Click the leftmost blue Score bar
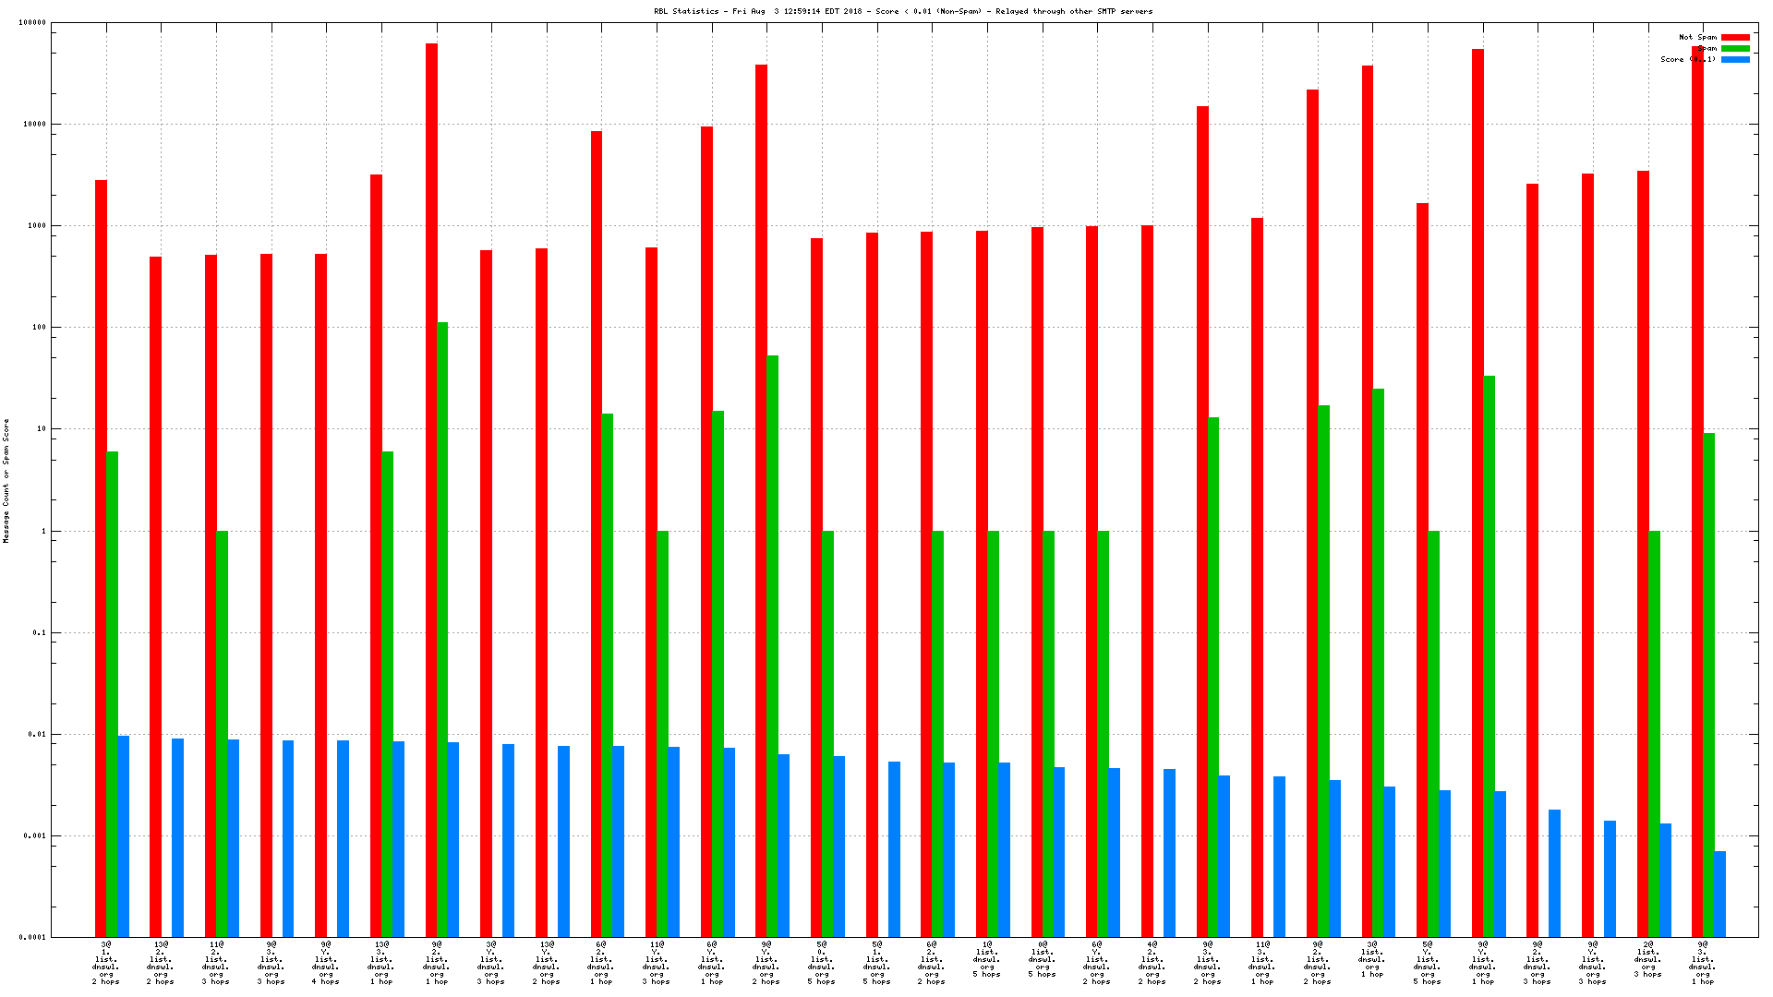Viewport: 1773px width, 997px height. click(x=124, y=835)
